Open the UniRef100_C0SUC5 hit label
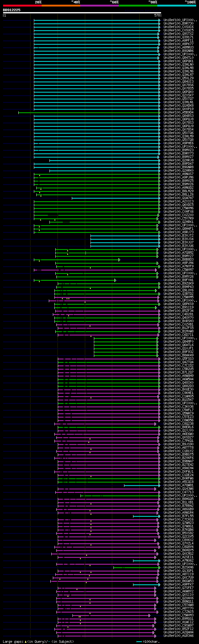Viewport: 199px width, 644px height. click(x=178, y=30)
